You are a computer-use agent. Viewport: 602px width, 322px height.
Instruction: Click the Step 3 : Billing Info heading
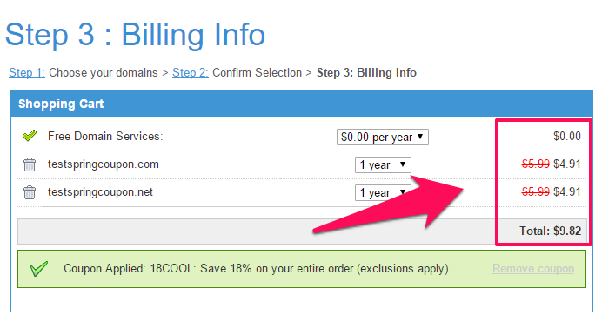click(x=135, y=36)
